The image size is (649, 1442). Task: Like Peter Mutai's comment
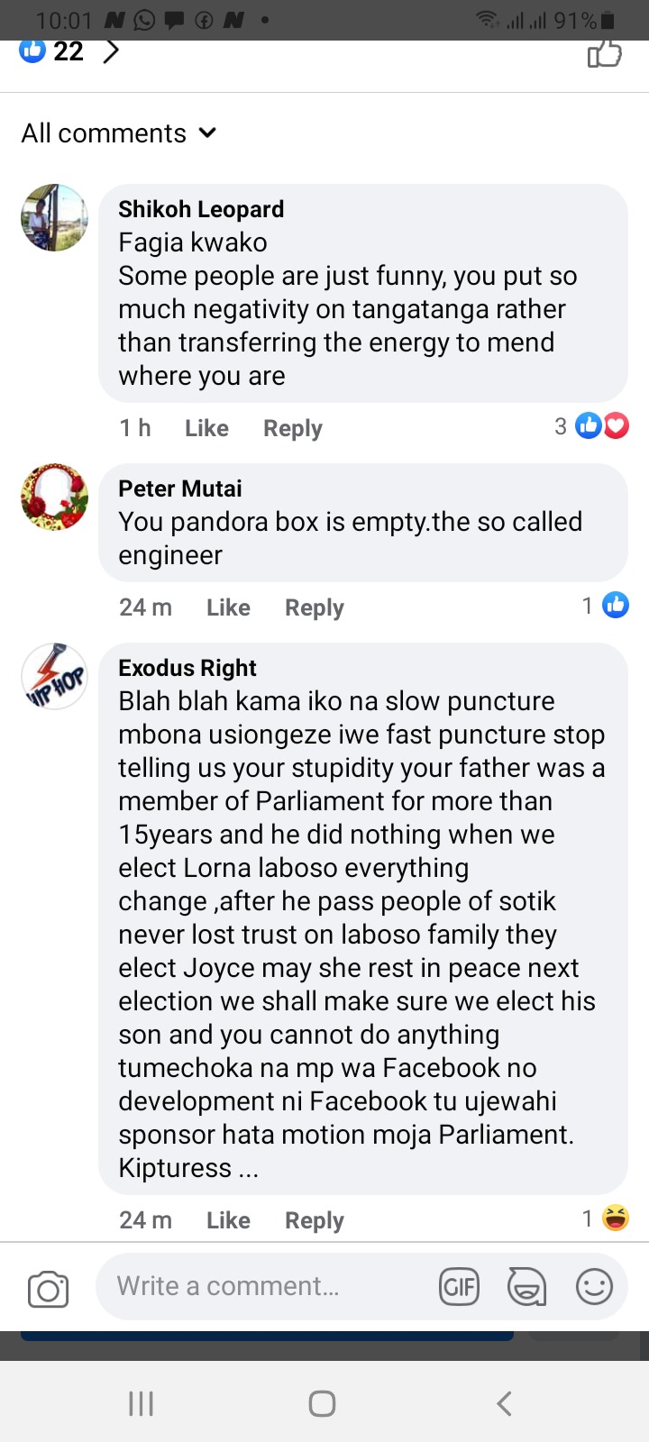(x=228, y=607)
